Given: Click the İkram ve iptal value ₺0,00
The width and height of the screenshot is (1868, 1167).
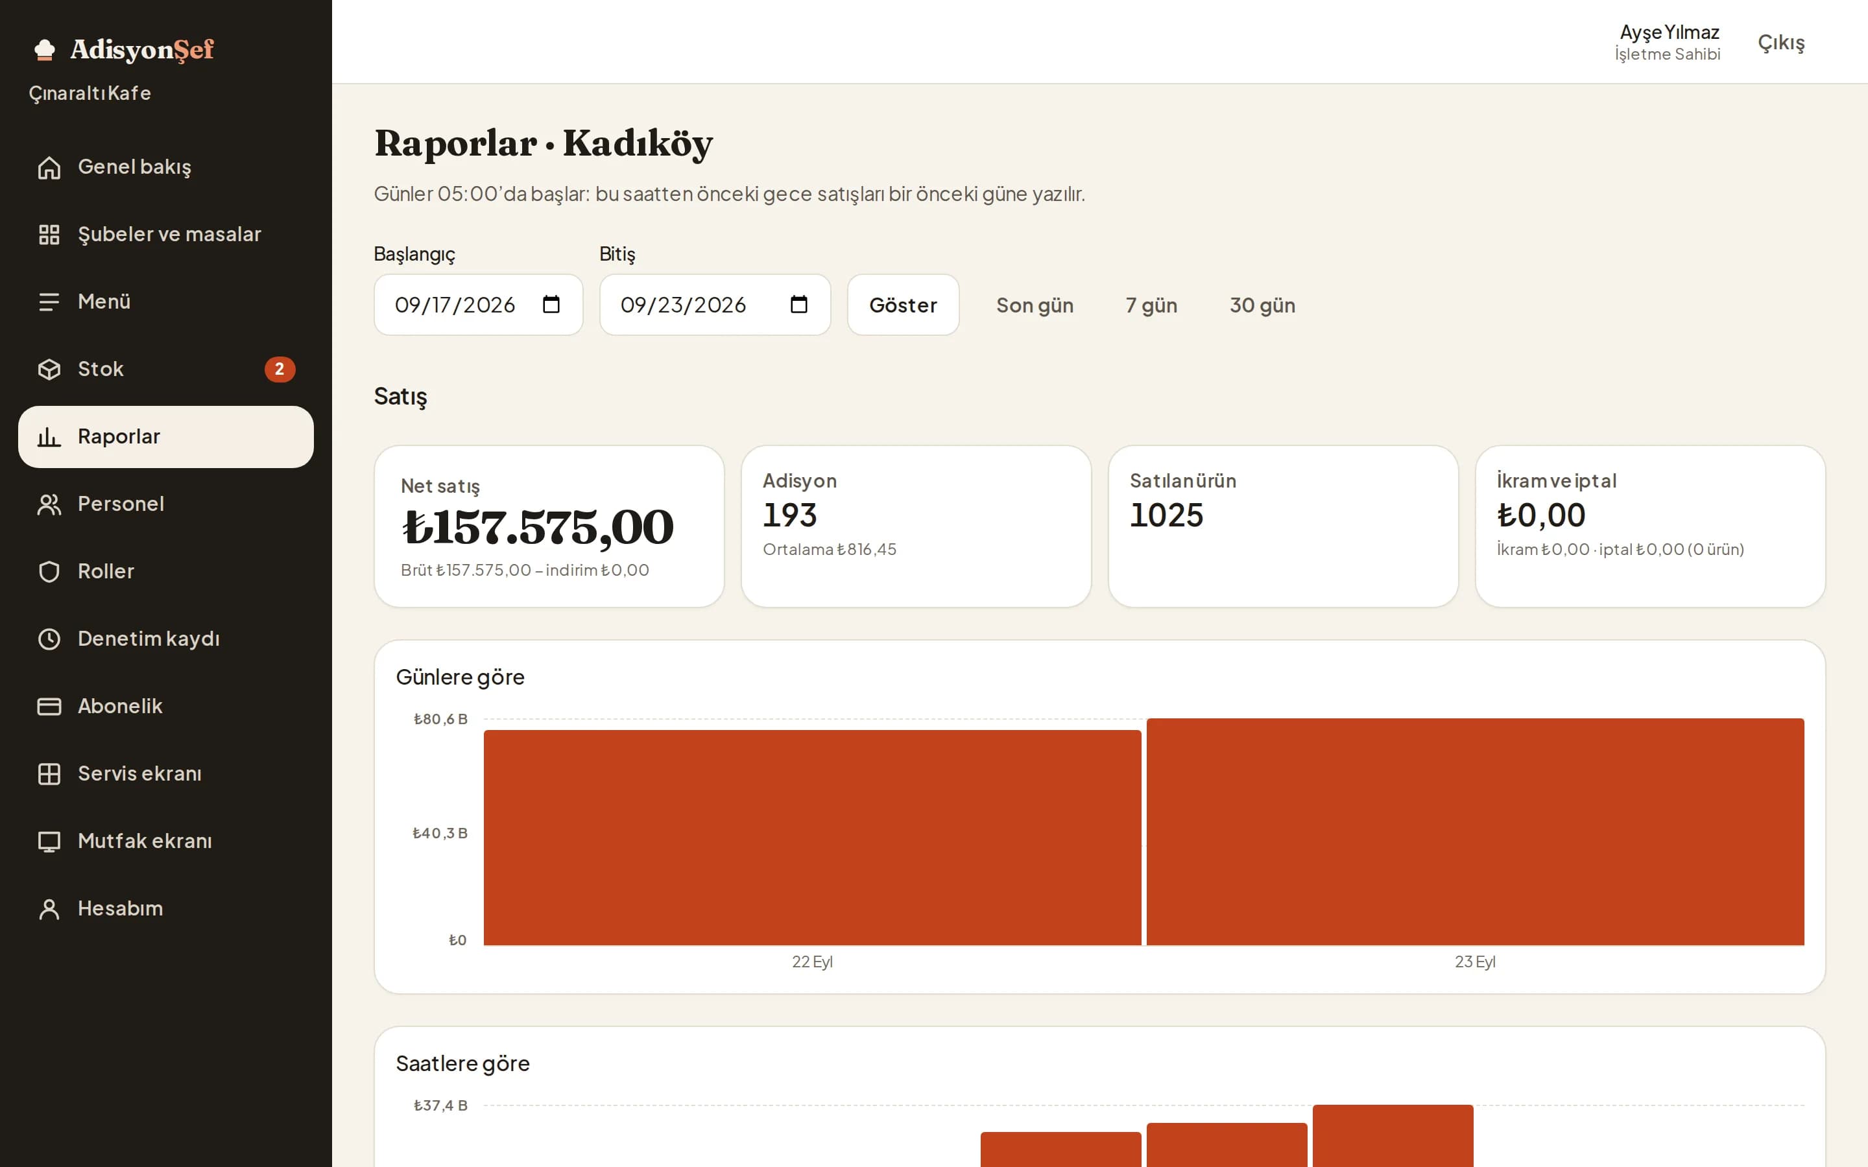Looking at the screenshot, I should [x=1540, y=515].
